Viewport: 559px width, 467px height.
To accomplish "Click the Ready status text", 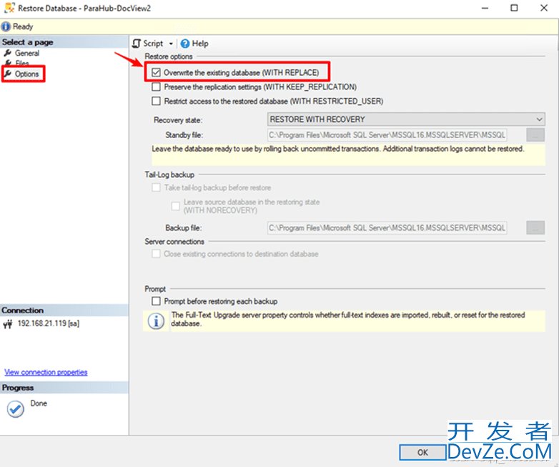I will point(23,26).
